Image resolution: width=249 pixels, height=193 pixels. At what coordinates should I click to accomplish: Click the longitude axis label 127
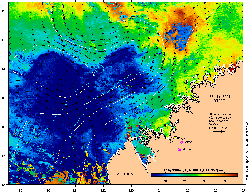[x=243, y=190]
